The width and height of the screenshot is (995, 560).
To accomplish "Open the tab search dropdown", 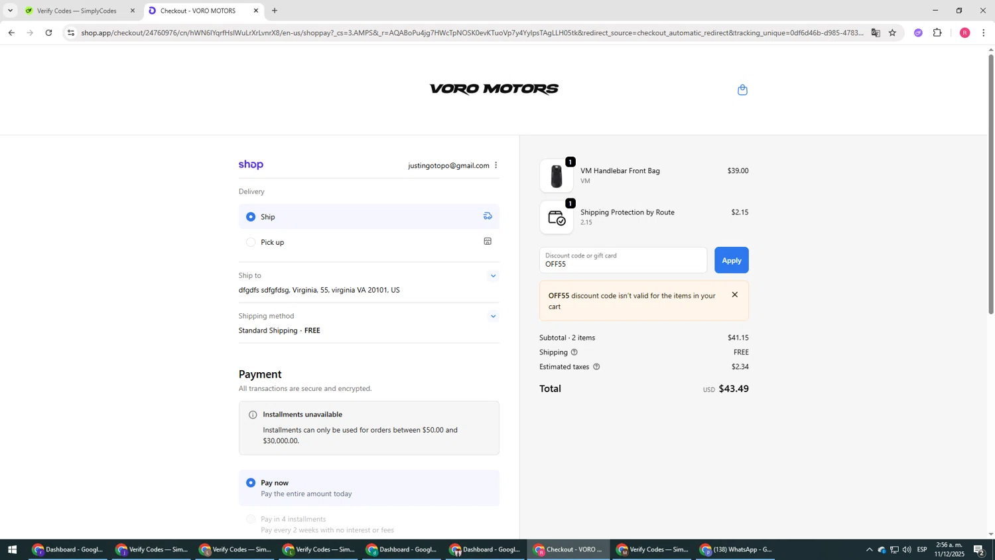I will [10, 11].
